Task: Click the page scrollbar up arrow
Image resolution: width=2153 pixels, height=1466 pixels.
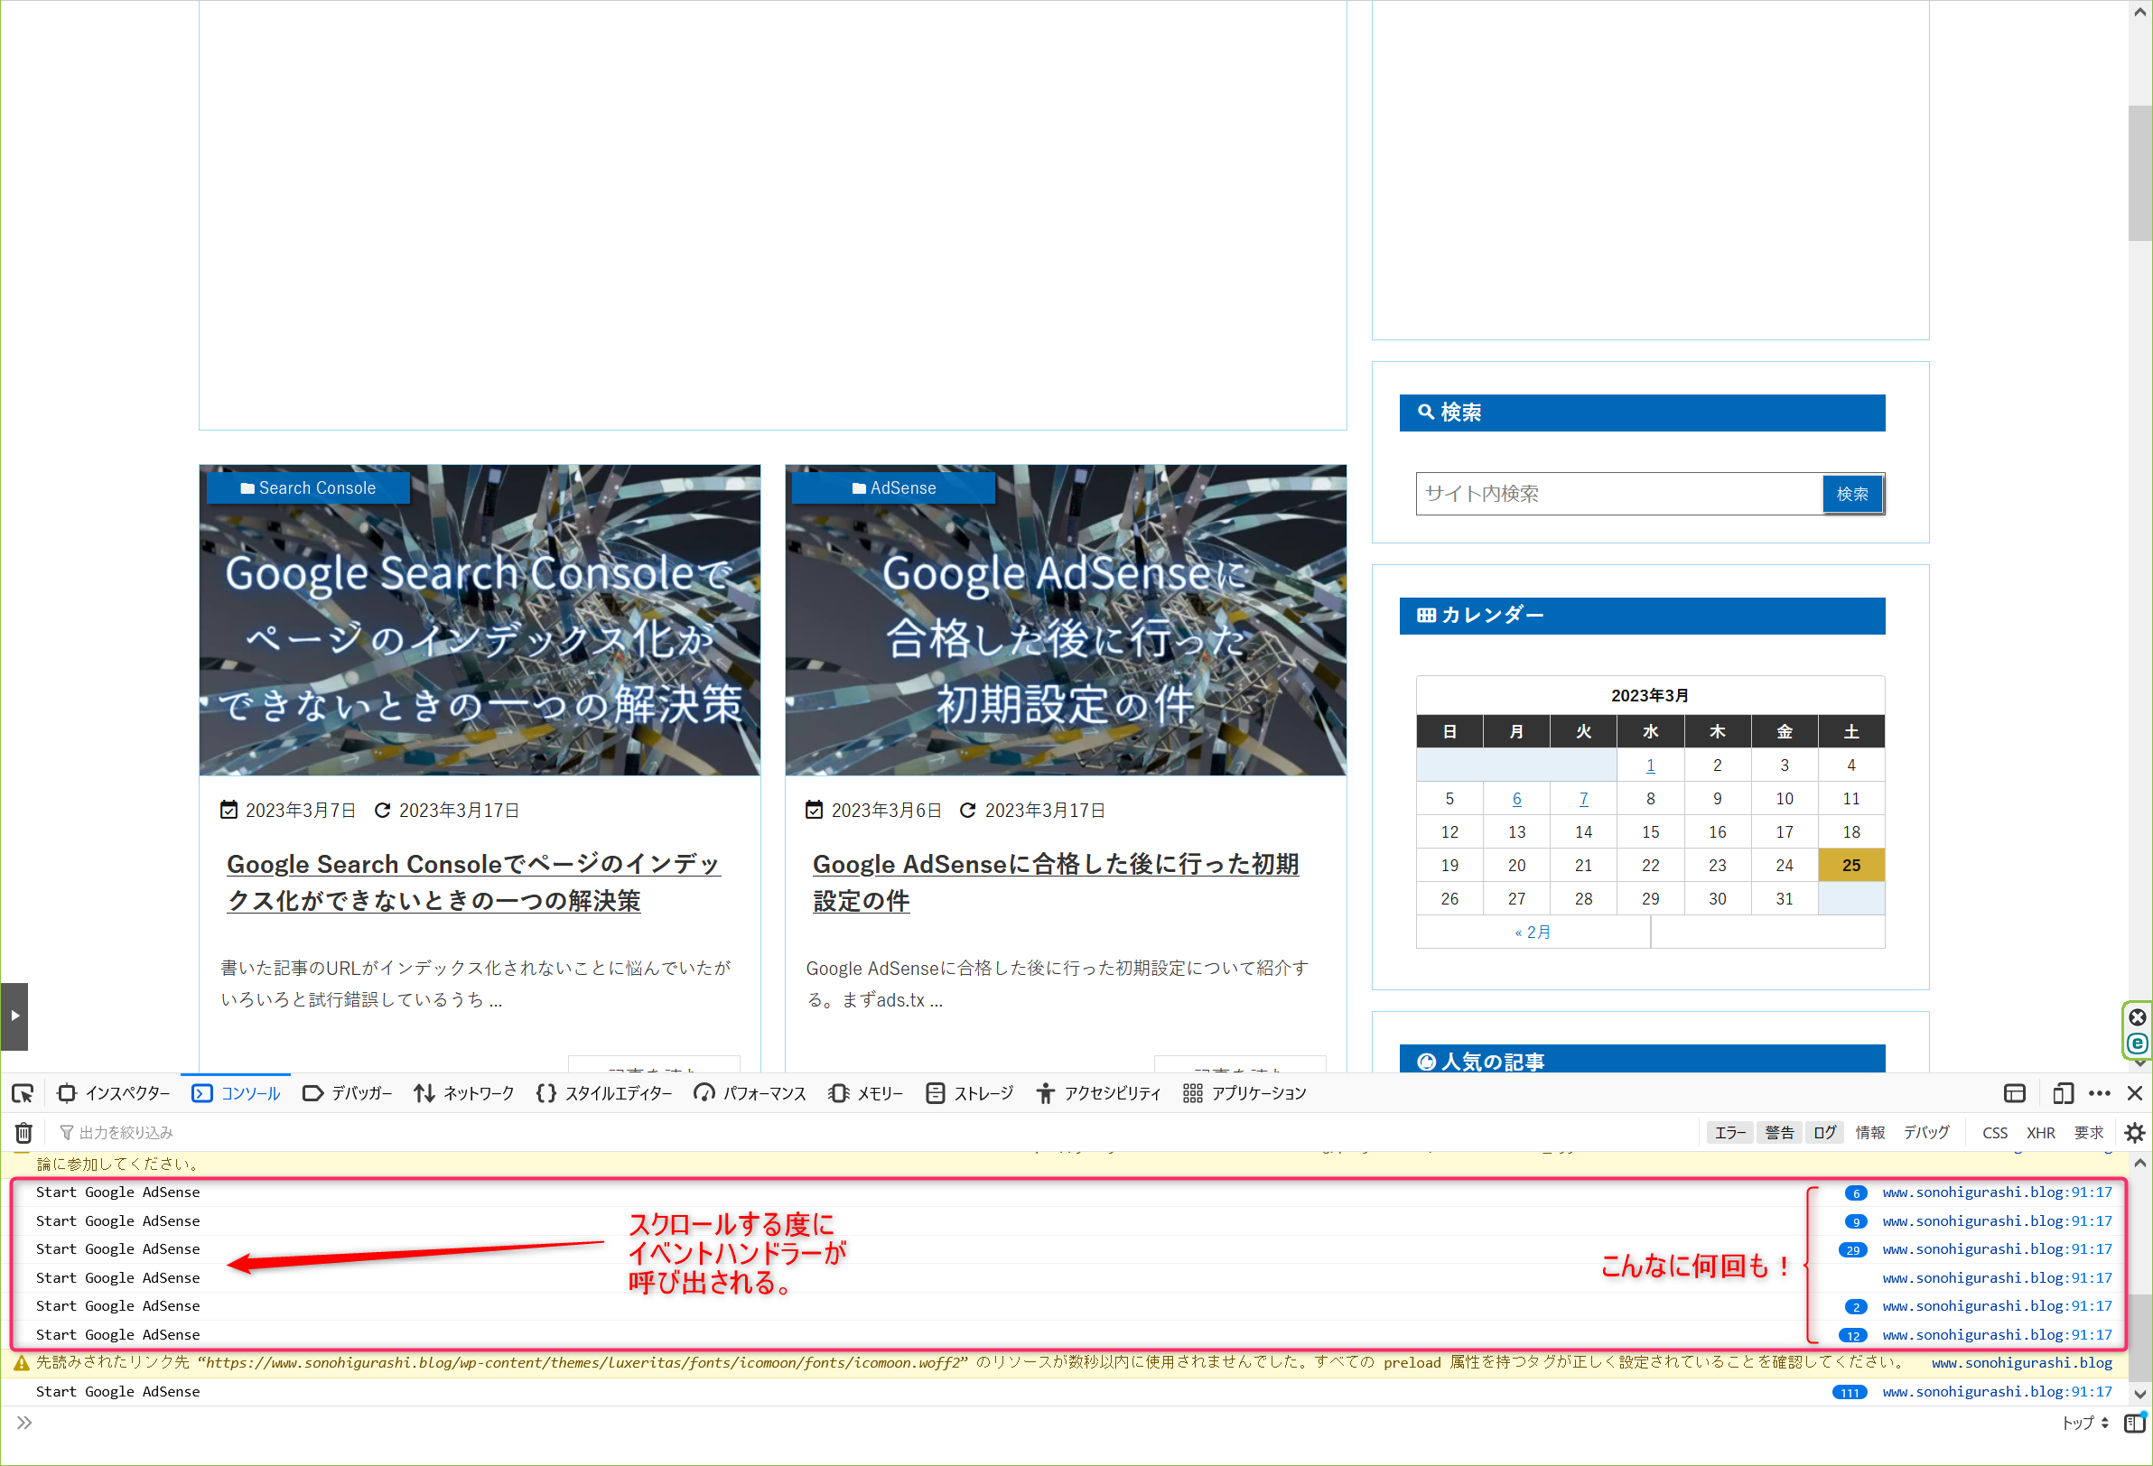Action: pyautogui.click(x=2139, y=11)
